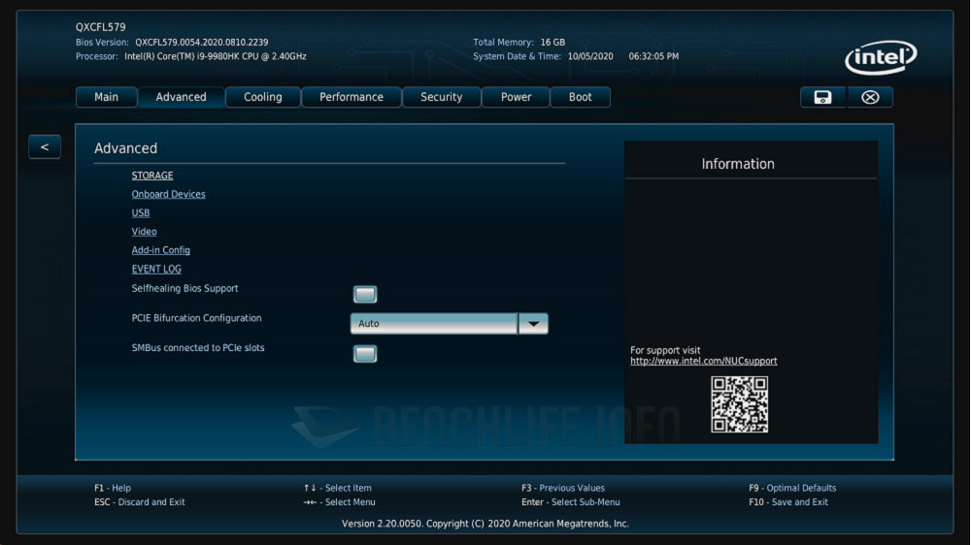The height and width of the screenshot is (545, 971).
Task: Open the Power tab
Action: pos(516,97)
